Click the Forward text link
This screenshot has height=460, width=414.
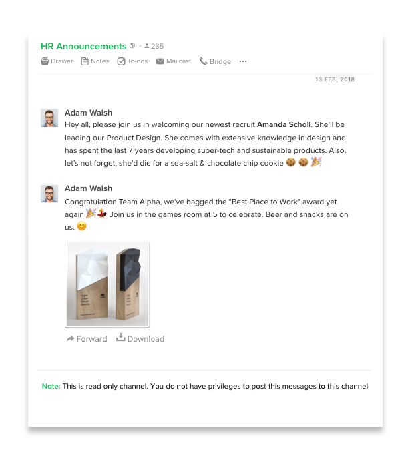click(x=92, y=339)
